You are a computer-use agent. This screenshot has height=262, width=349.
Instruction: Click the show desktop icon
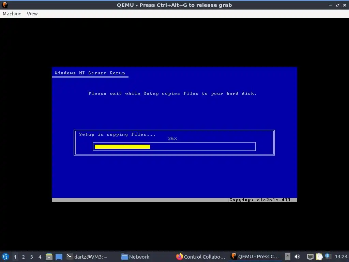click(x=59, y=257)
